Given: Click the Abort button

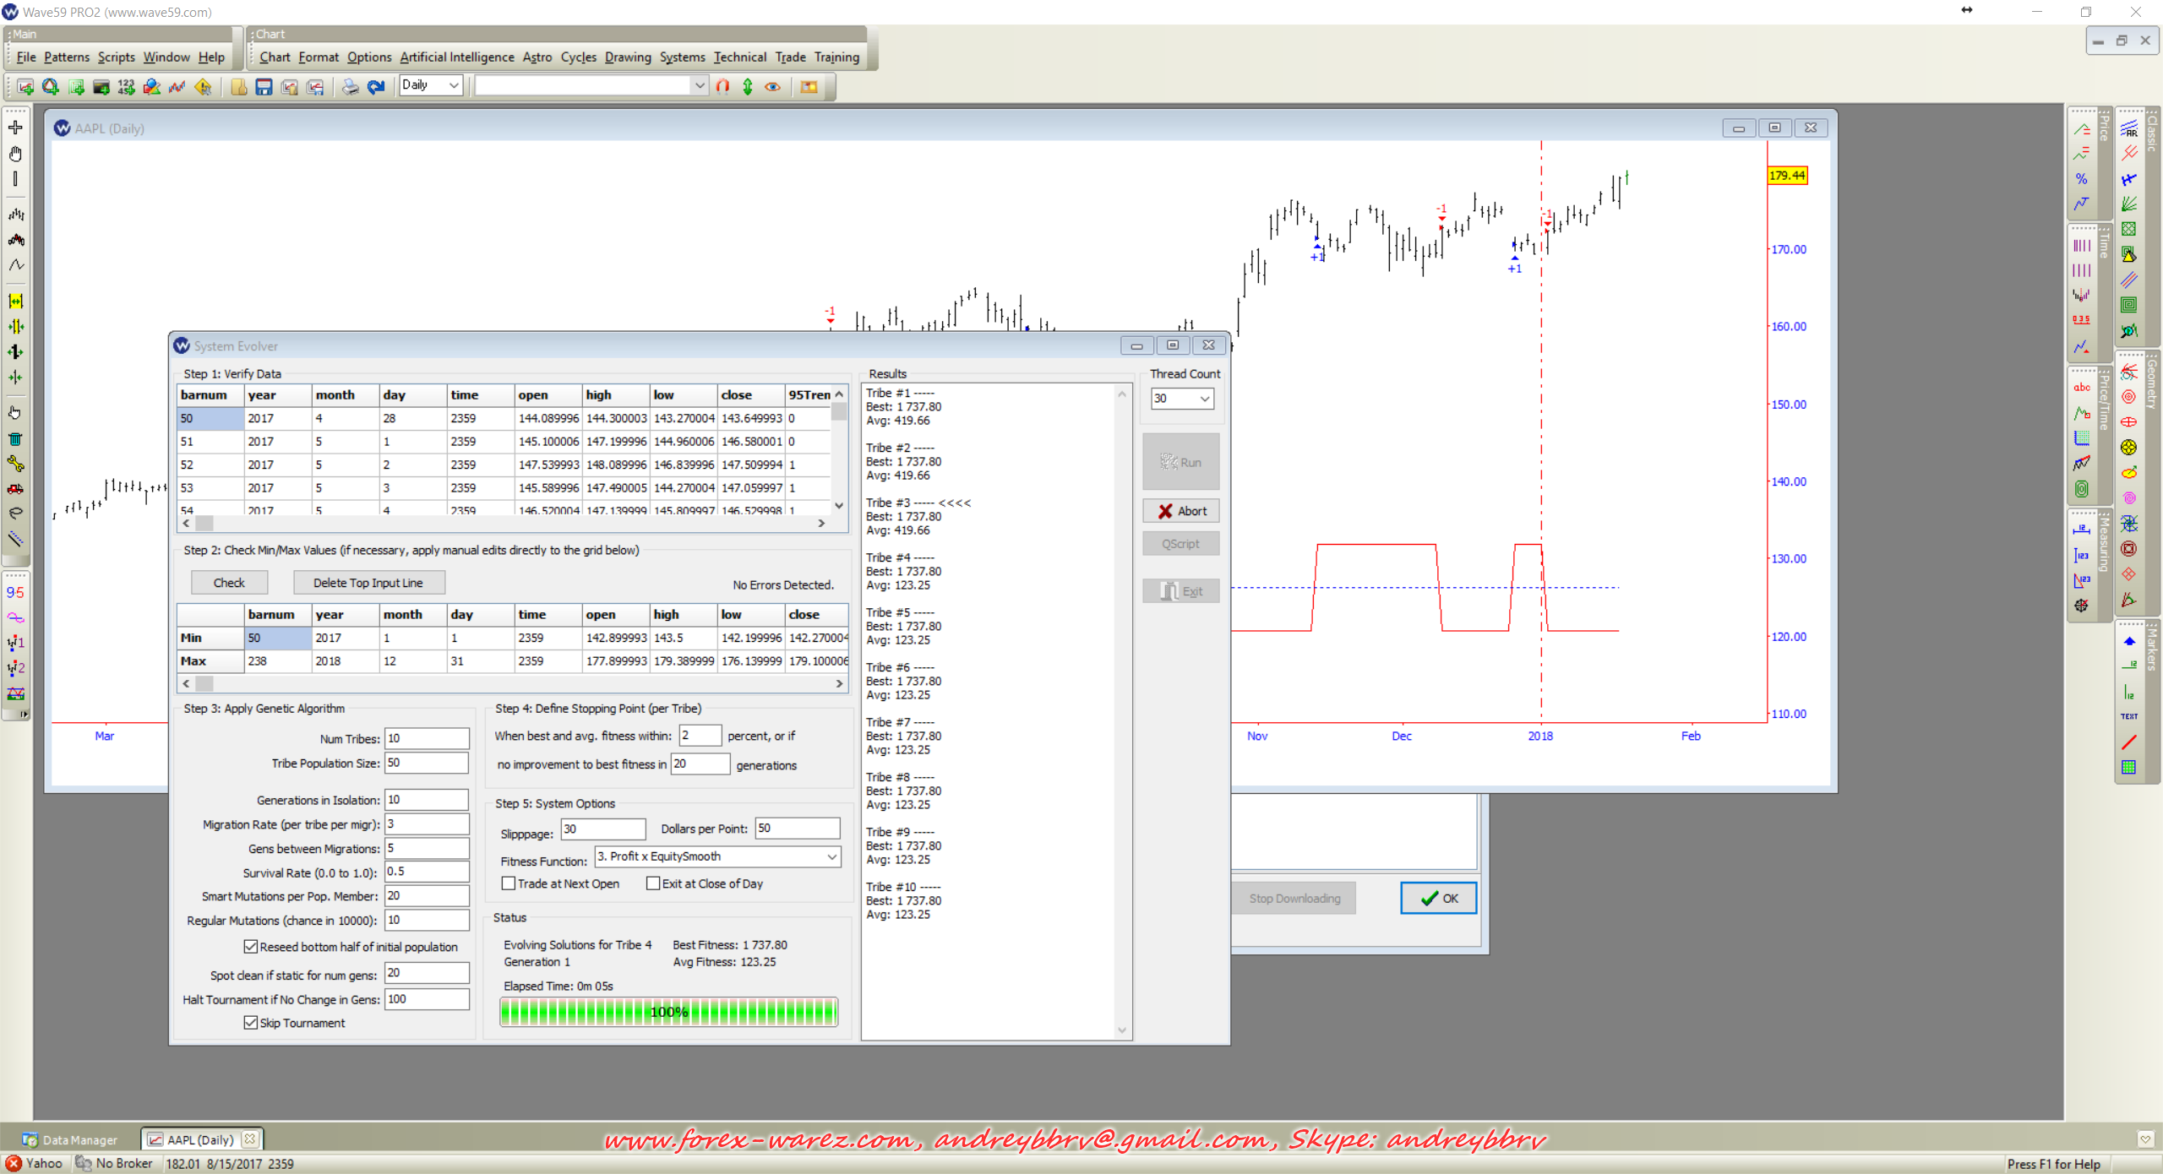Looking at the screenshot, I should click(x=1180, y=511).
